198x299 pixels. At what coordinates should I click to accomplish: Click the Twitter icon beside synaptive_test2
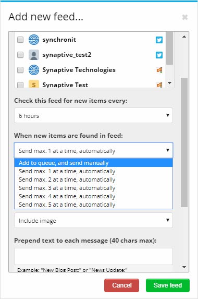[x=159, y=55]
